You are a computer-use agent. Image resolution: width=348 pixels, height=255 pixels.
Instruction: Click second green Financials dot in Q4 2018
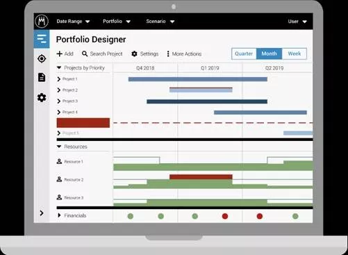(161, 216)
